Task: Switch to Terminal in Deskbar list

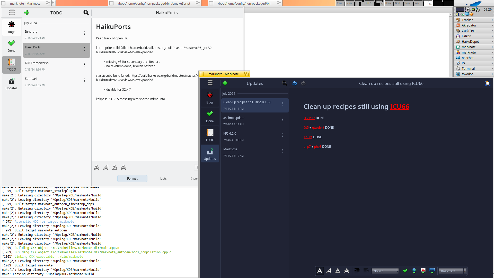Action: [x=474, y=68]
